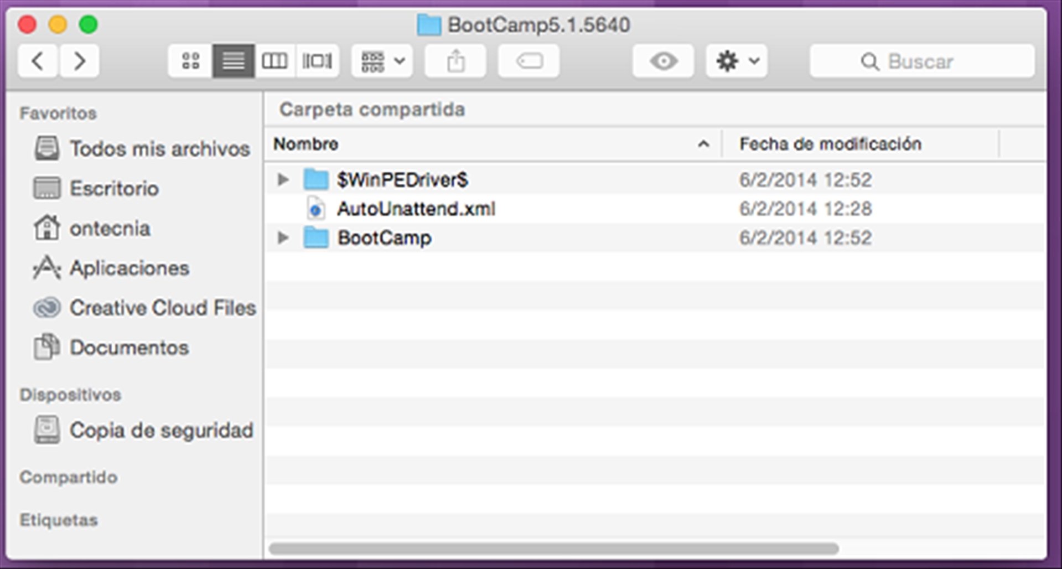Click the Dispositivos section header
Viewport: 1062px width, 569px height.
click(70, 395)
